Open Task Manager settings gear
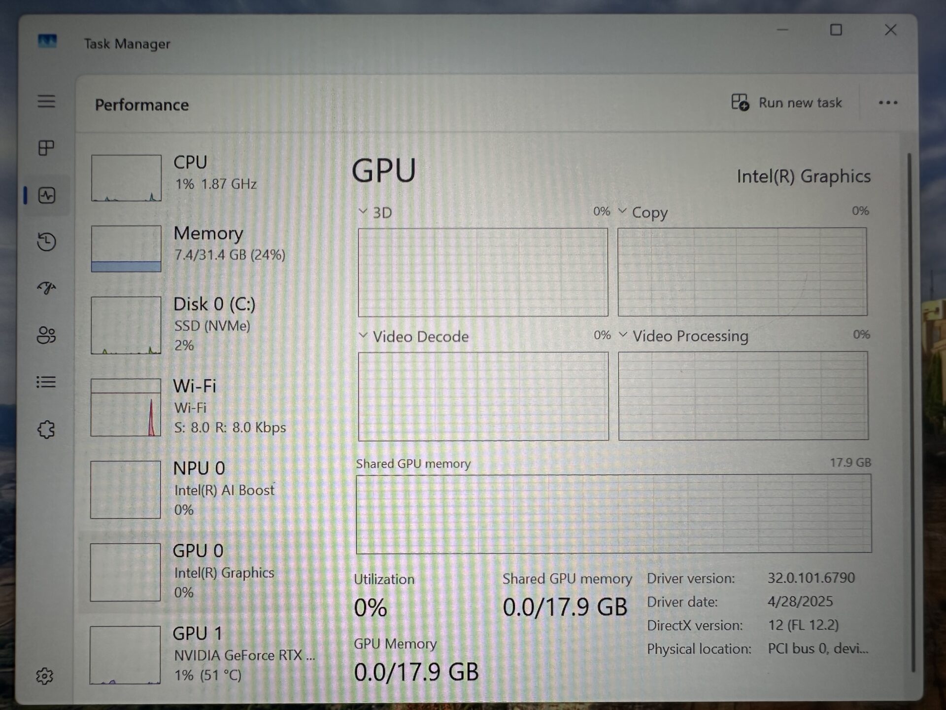This screenshot has width=946, height=710. 45,676
